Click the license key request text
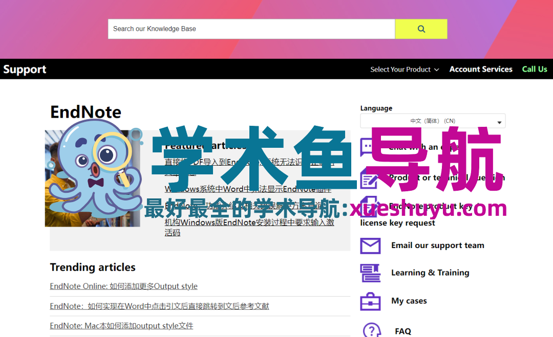This screenshot has width=553, height=337. [x=397, y=223]
